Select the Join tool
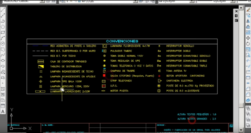Viewport: 251px width, 133px height. pos(248,83)
